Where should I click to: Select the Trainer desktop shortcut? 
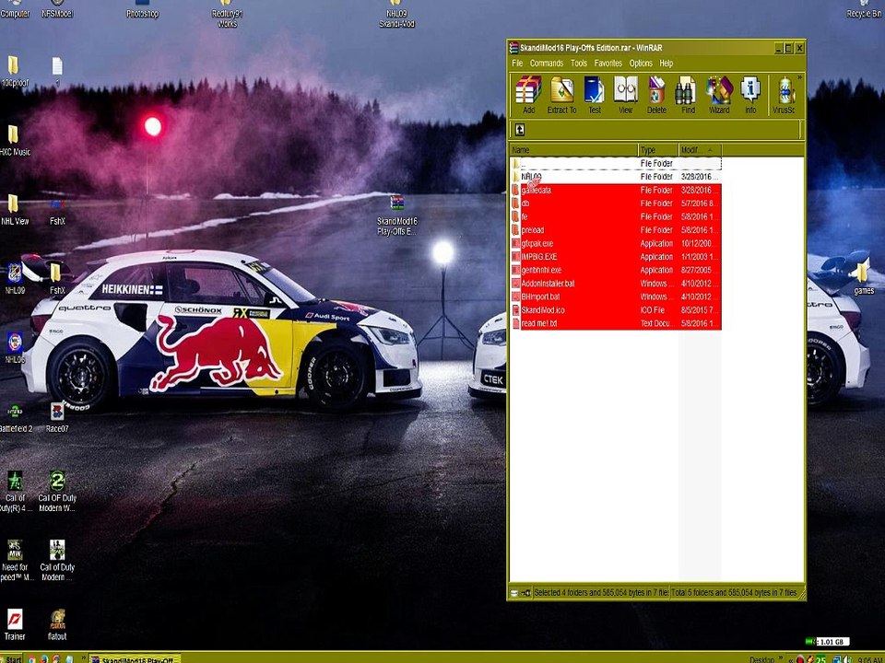[15, 625]
